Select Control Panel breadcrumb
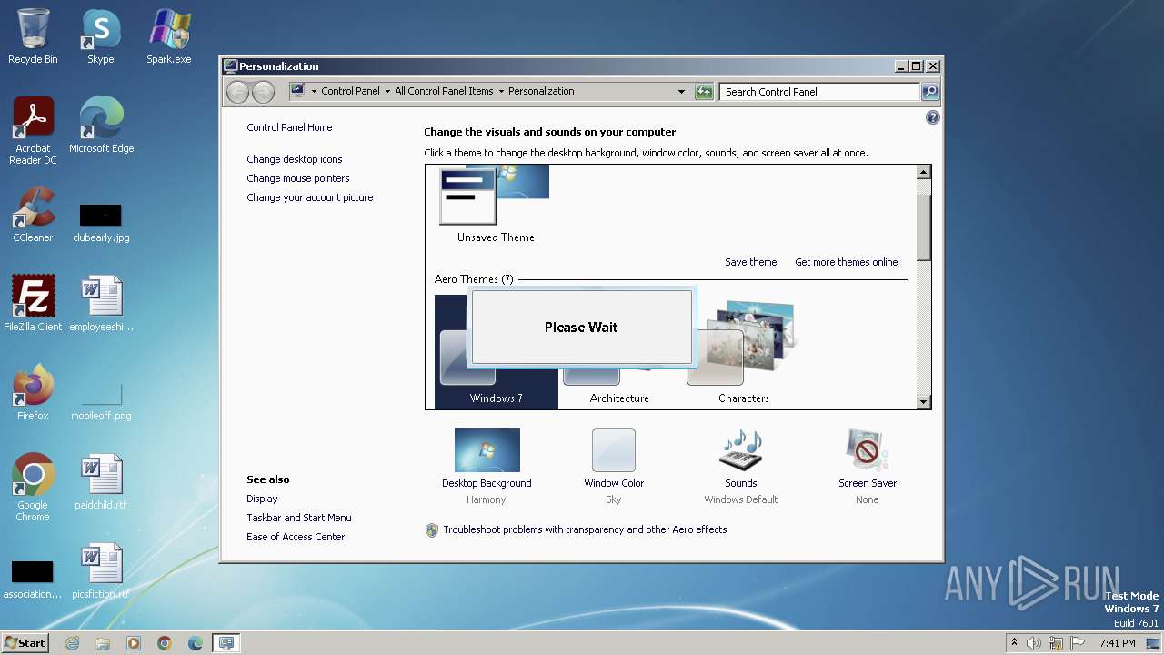This screenshot has height=655, width=1164. pos(350,91)
